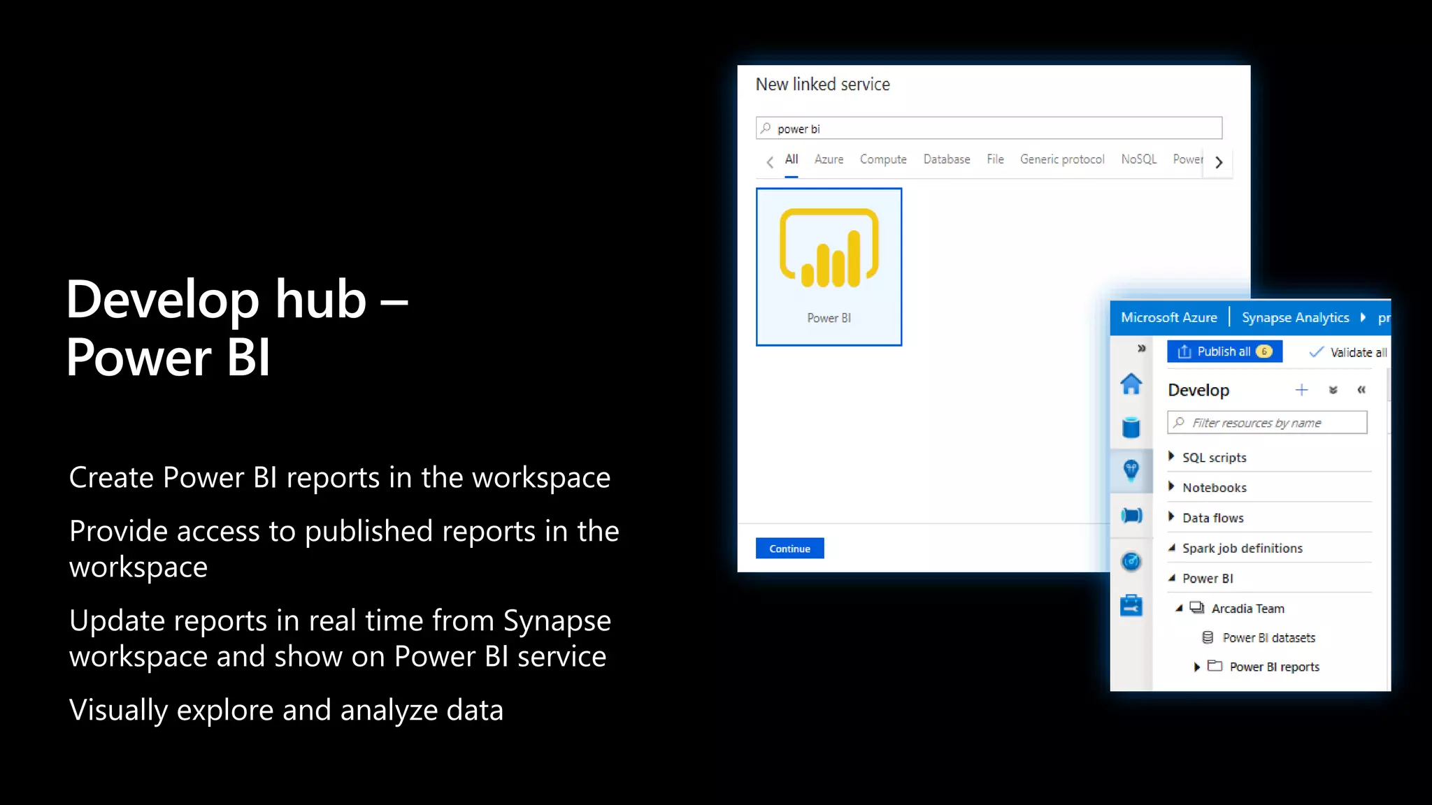Expand the sidebar with double chevron icon
This screenshot has height=805, width=1432.
(1141, 348)
